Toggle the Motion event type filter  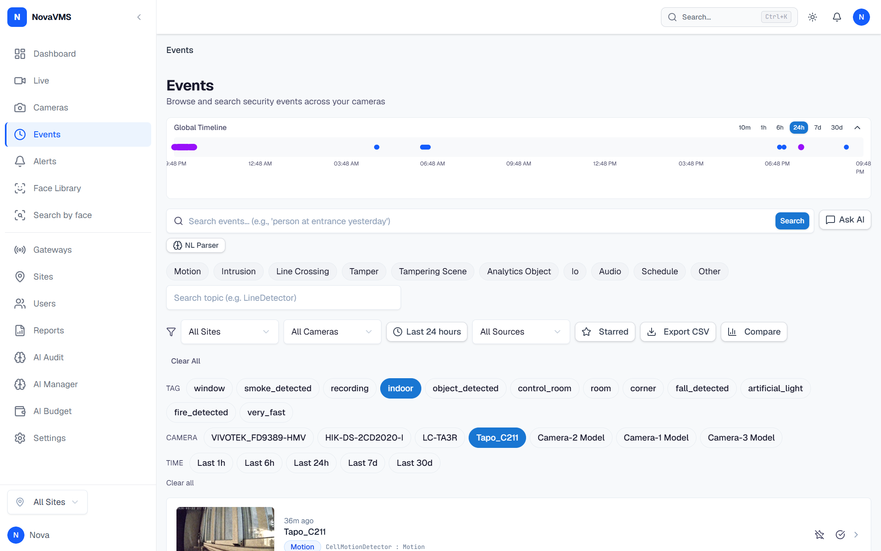coord(187,271)
